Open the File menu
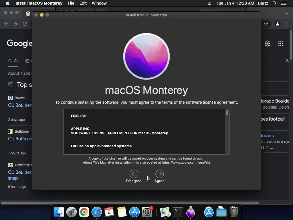Screen dimensions: 293x220 pos(71,3)
